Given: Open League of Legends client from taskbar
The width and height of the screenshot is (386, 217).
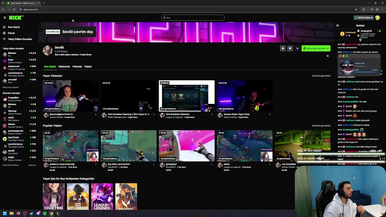Looking at the screenshot, I should click(58, 214).
